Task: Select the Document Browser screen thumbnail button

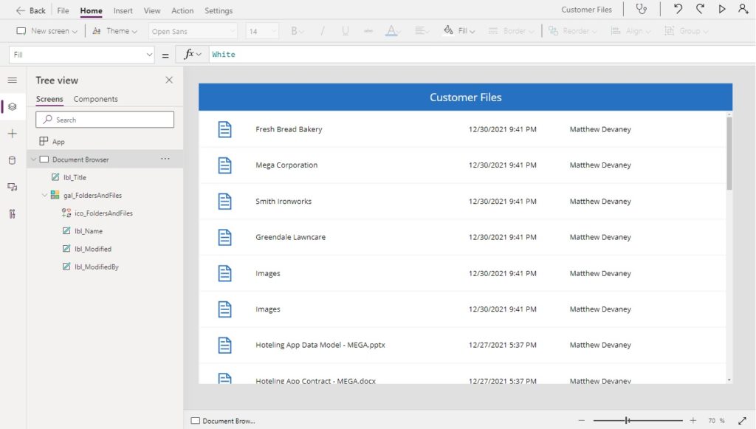Action: (x=223, y=420)
